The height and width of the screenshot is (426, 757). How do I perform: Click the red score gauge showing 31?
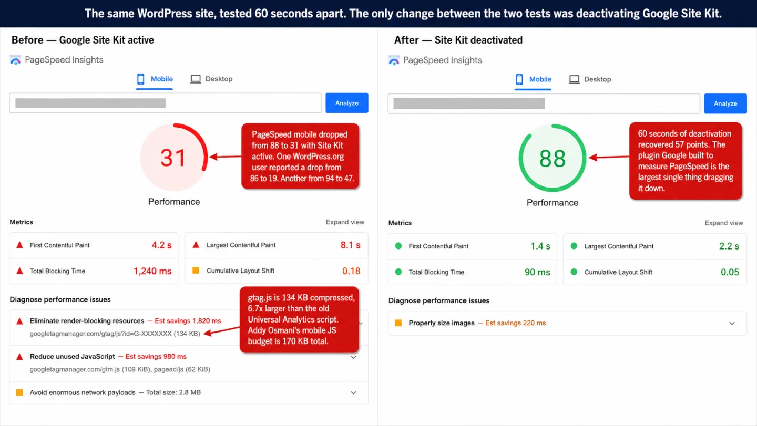point(173,157)
